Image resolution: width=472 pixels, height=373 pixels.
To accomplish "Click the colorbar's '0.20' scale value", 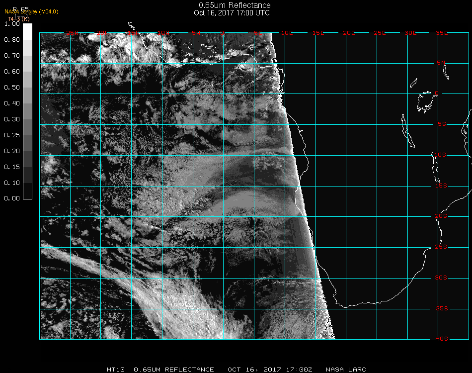I will [x=12, y=151].
